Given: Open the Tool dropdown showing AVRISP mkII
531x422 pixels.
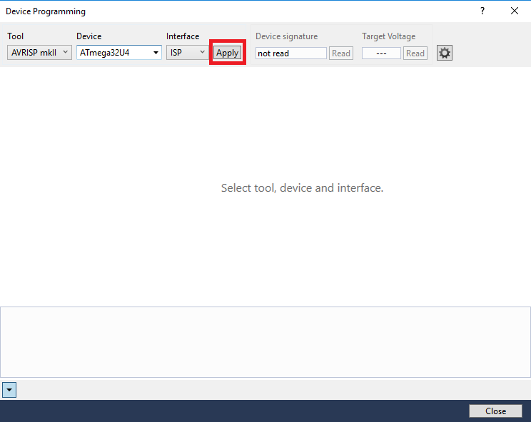Looking at the screenshot, I should [x=39, y=53].
